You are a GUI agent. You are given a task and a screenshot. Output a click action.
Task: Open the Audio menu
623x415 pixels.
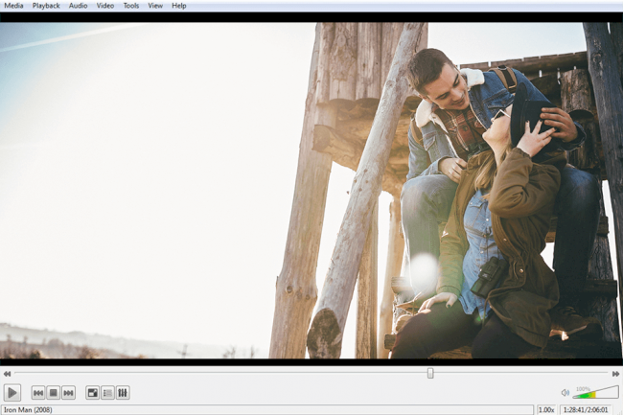[x=78, y=6]
